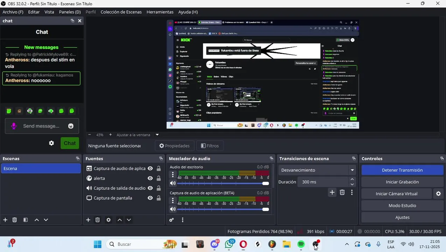Add a scene transition with plus icon
The image size is (446, 252).
(x=332, y=192)
